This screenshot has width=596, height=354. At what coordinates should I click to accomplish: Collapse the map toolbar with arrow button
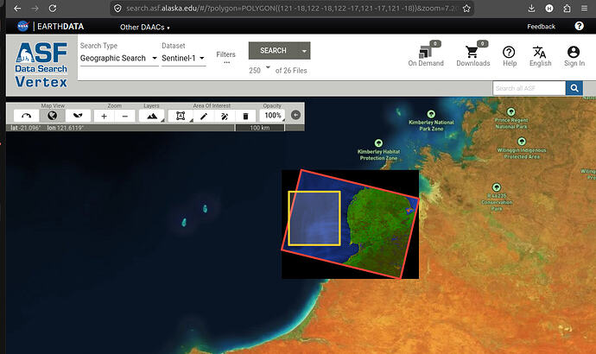295,115
